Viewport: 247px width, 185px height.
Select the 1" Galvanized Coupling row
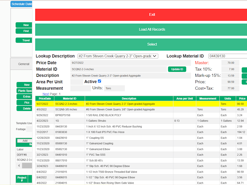coord(141,143)
